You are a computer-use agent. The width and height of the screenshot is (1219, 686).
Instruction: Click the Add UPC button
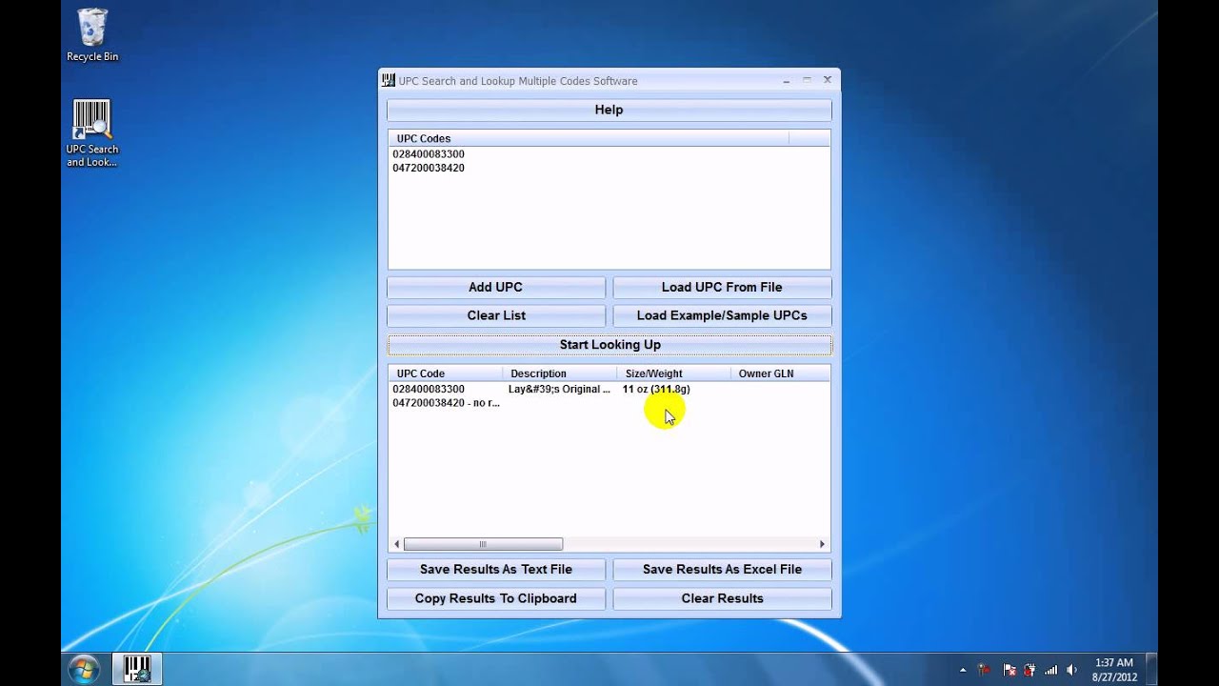point(495,287)
